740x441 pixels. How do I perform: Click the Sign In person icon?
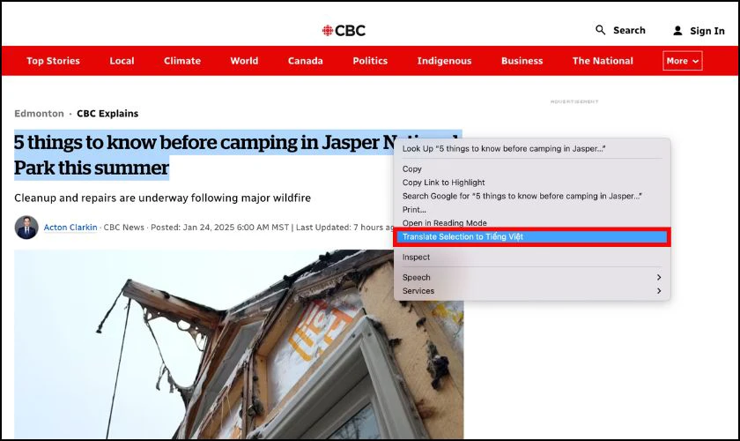point(677,31)
